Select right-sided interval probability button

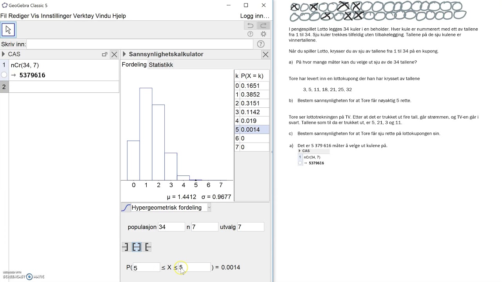pos(147,247)
